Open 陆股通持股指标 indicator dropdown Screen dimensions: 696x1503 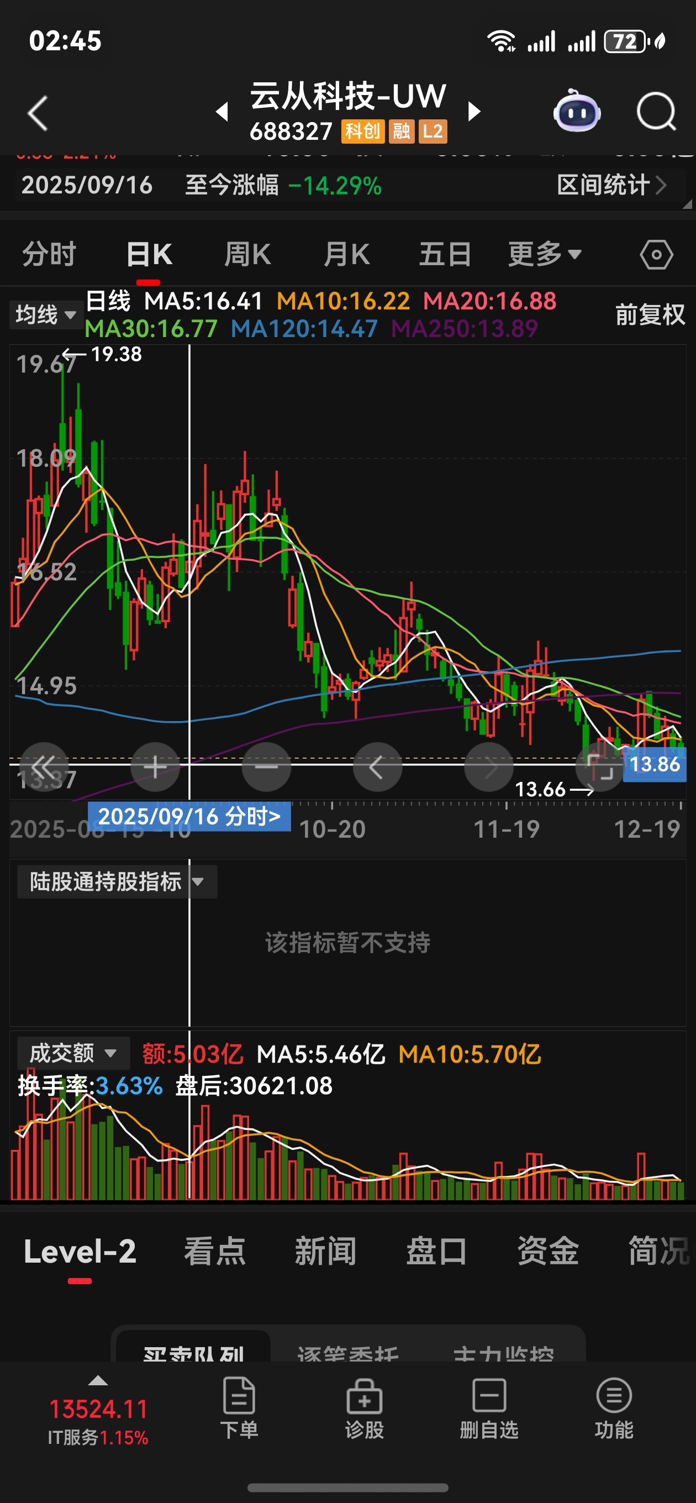click(117, 881)
